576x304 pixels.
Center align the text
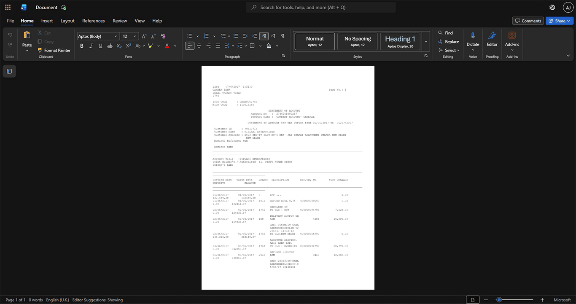click(199, 46)
